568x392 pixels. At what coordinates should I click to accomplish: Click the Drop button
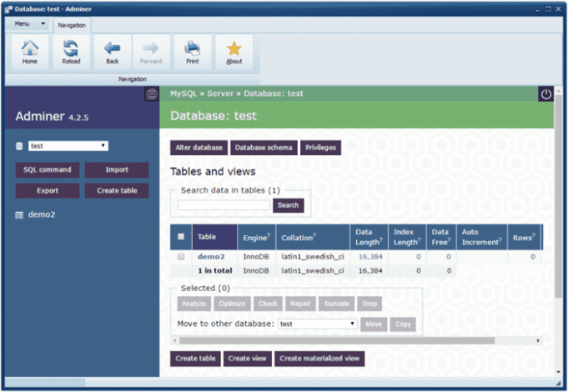[369, 304]
